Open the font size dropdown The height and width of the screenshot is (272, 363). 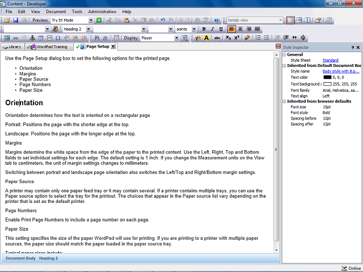click(x=171, y=29)
